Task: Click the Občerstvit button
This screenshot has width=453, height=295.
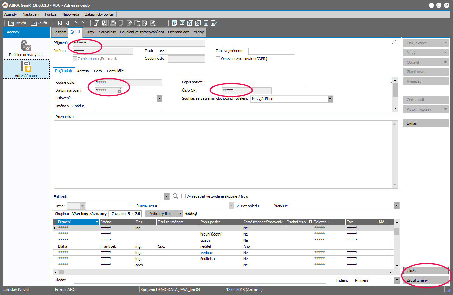Action: 426,100
